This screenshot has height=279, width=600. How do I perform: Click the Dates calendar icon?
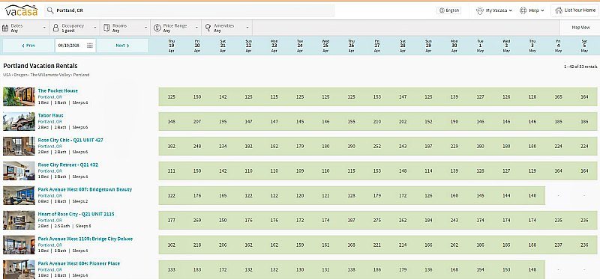5,28
